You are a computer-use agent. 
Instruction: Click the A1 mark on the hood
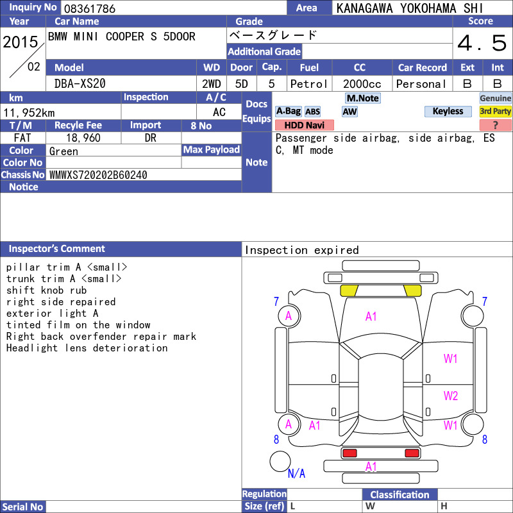tap(371, 316)
